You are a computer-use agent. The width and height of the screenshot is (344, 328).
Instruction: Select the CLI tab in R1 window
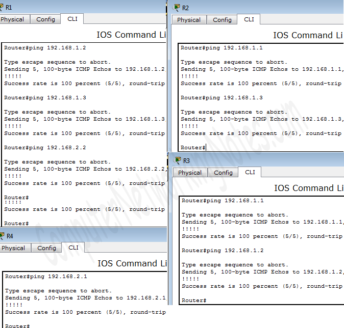click(72, 19)
